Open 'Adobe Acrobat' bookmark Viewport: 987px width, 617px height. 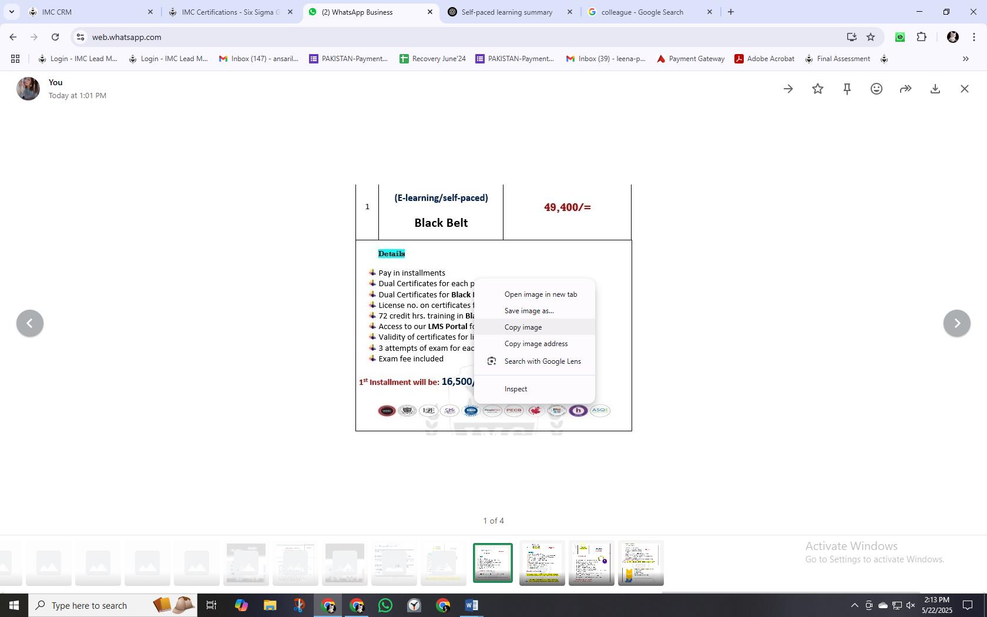click(x=764, y=59)
